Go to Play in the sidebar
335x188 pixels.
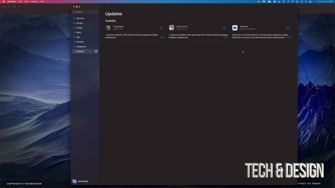tap(85, 37)
